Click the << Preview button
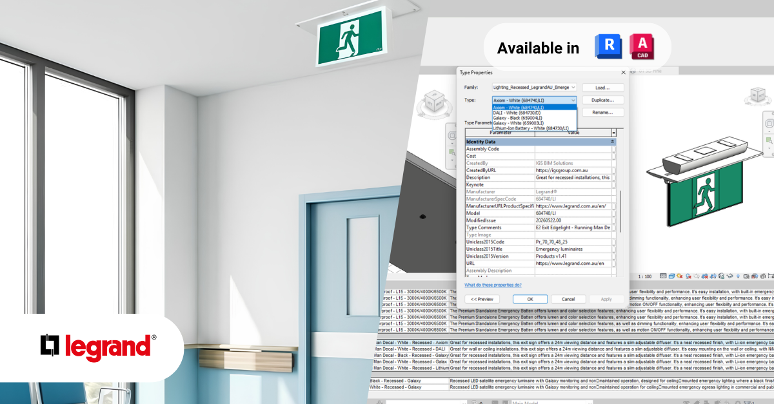The height and width of the screenshot is (404, 774). click(482, 299)
